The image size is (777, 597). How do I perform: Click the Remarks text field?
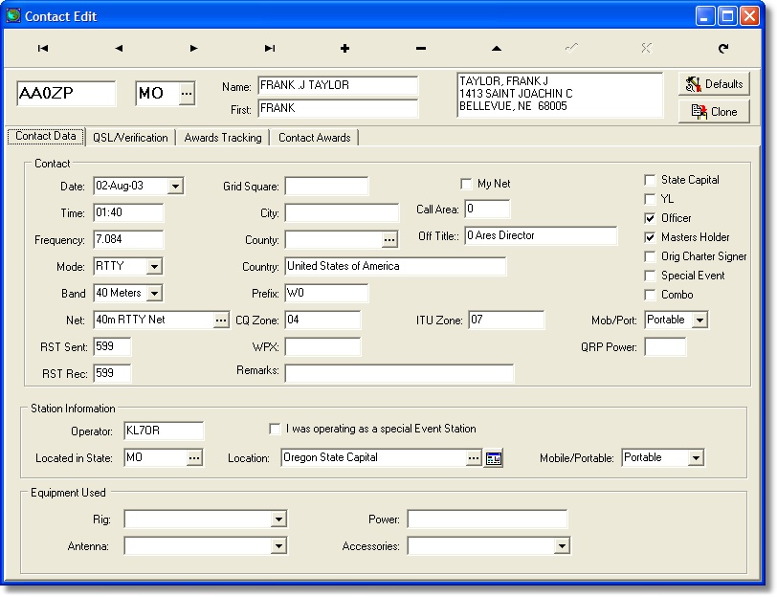tap(398, 373)
